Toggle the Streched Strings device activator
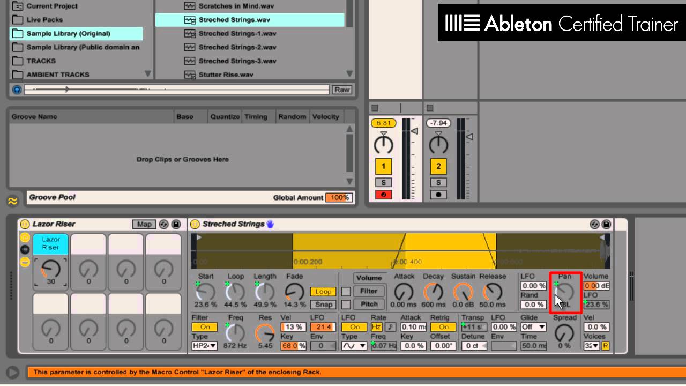Image resolution: width=686 pixels, height=386 pixels. (x=195, y=224)
